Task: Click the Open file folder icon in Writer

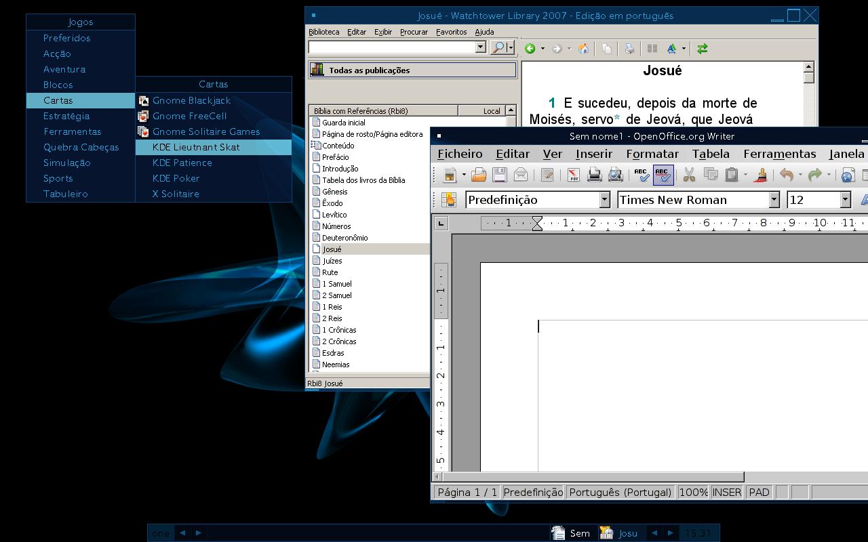Action: 479,175
